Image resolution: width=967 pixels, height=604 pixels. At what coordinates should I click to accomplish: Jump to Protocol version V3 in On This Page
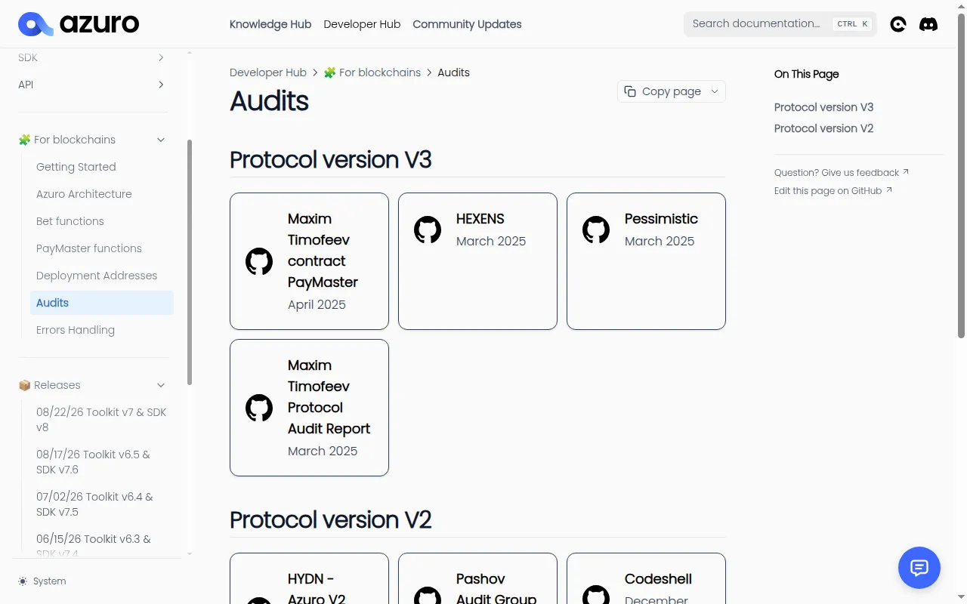click(823, 107)
